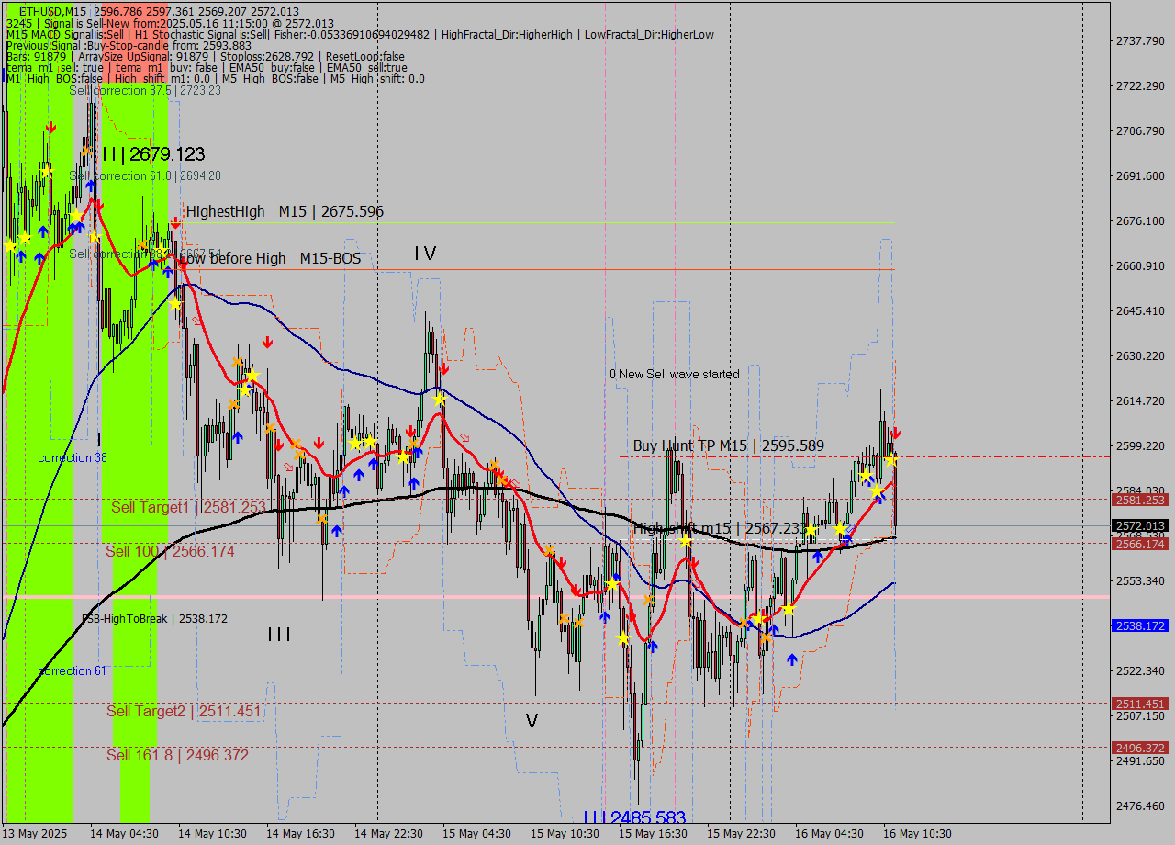Select the Sell Target1 2581.253 label
This screenshot has height=845, width=1175.
188,507
